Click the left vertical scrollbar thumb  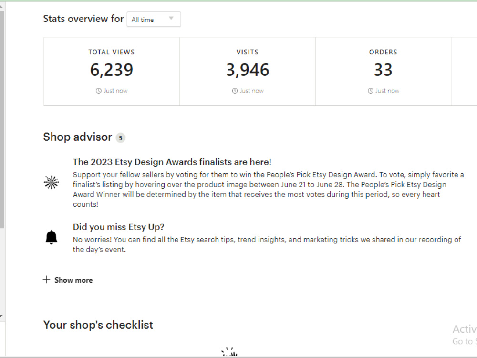2,120
